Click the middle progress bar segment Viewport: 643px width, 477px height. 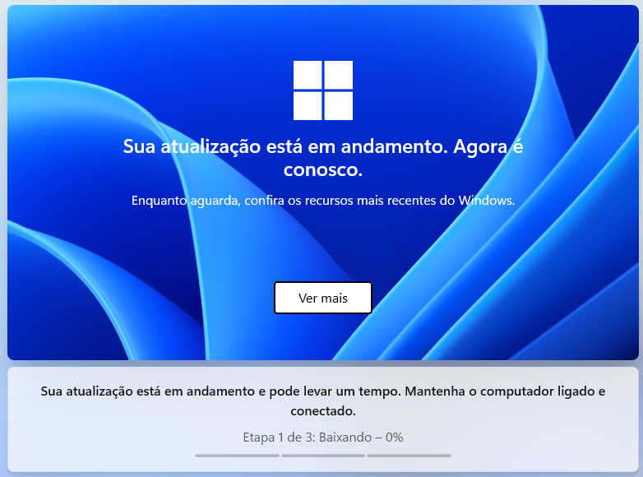(322, 456)
